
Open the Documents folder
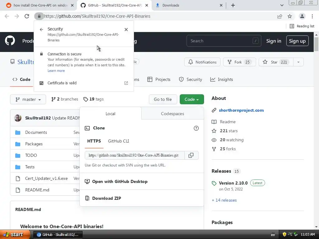pyautogui.click(x=36, y=132)
